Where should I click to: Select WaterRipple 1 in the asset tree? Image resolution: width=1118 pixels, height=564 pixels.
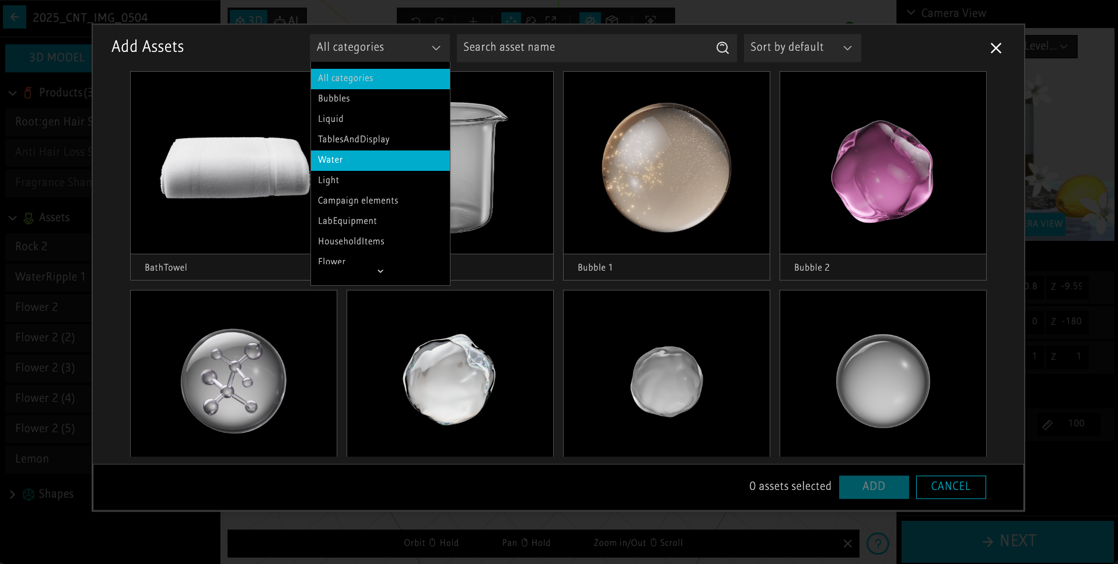49,277
